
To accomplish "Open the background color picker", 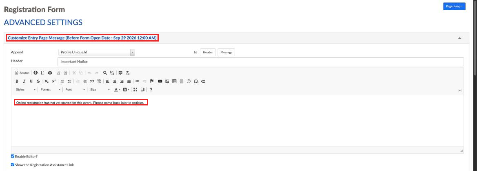I will 126,90.
